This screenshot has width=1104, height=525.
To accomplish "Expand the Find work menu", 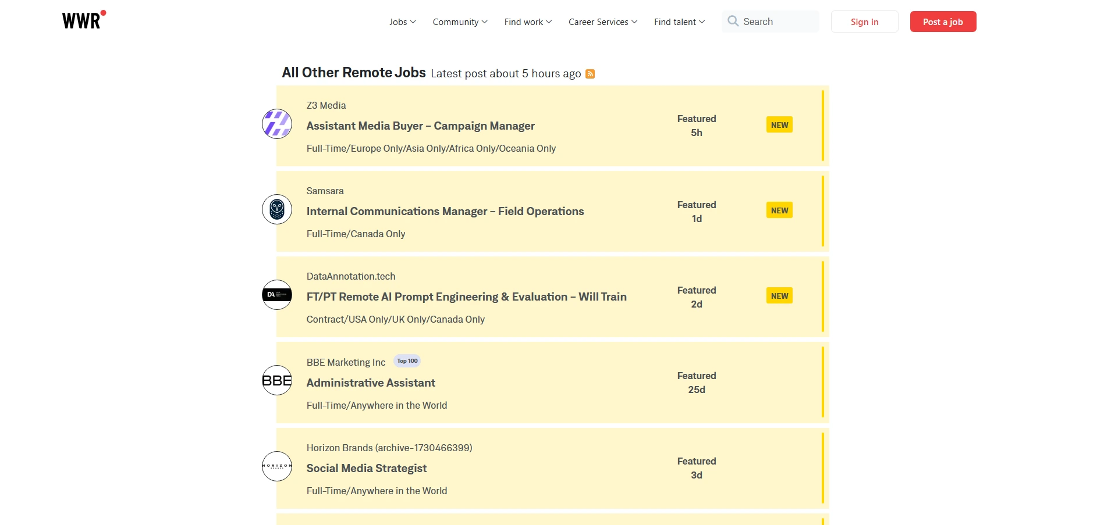I will (528, 22).
